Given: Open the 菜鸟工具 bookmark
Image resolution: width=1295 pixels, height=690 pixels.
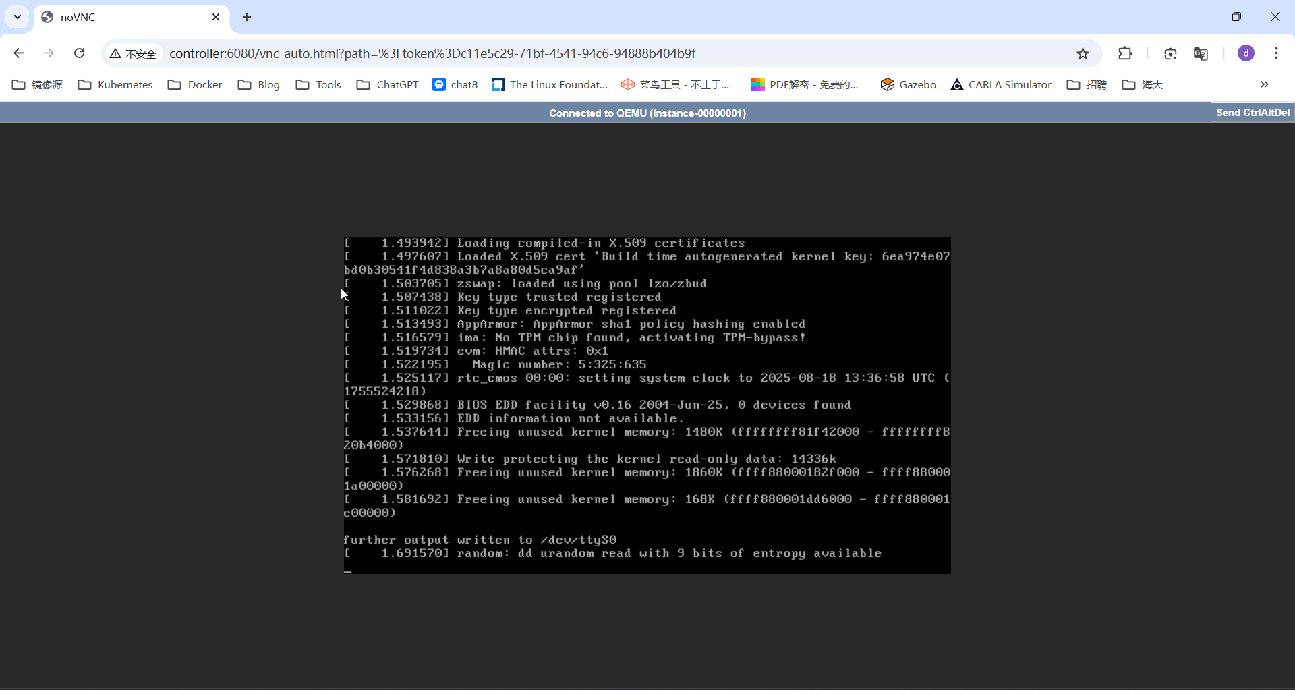Looking at the screenshot, I should coord(676,84).
